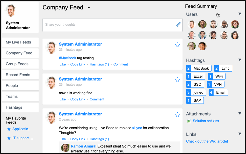
Task: Click Copy Link on the MacBook post
Action: (78, 64)
